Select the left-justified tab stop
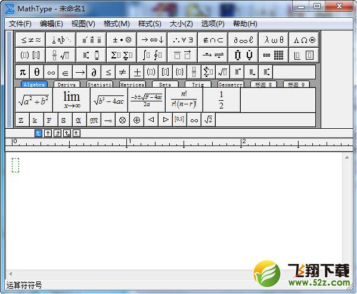 click(x=38, y=133)
